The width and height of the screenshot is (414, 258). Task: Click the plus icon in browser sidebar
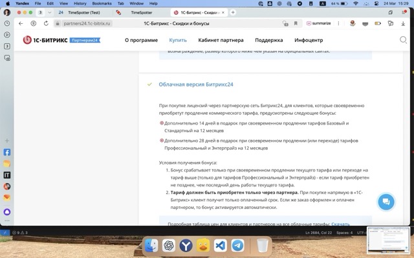click(x=7, y=140)
